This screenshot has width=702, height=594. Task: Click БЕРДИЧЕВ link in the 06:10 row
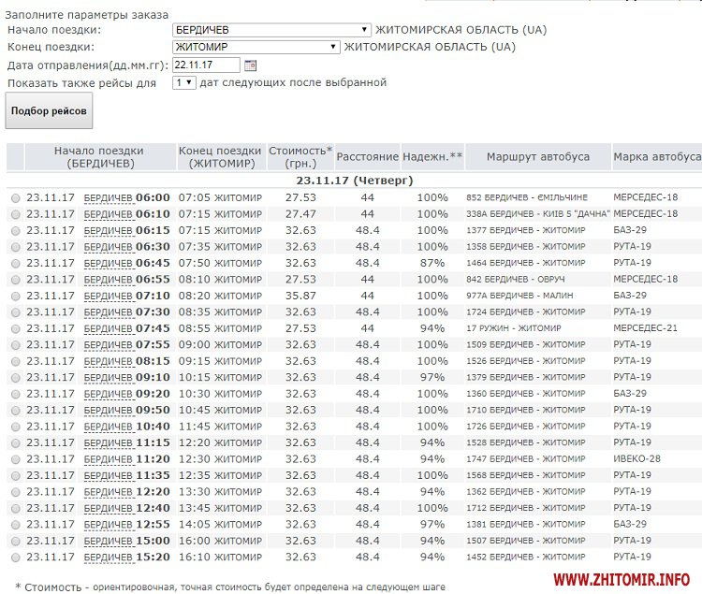pyautogui.click(x=108, y=214)
